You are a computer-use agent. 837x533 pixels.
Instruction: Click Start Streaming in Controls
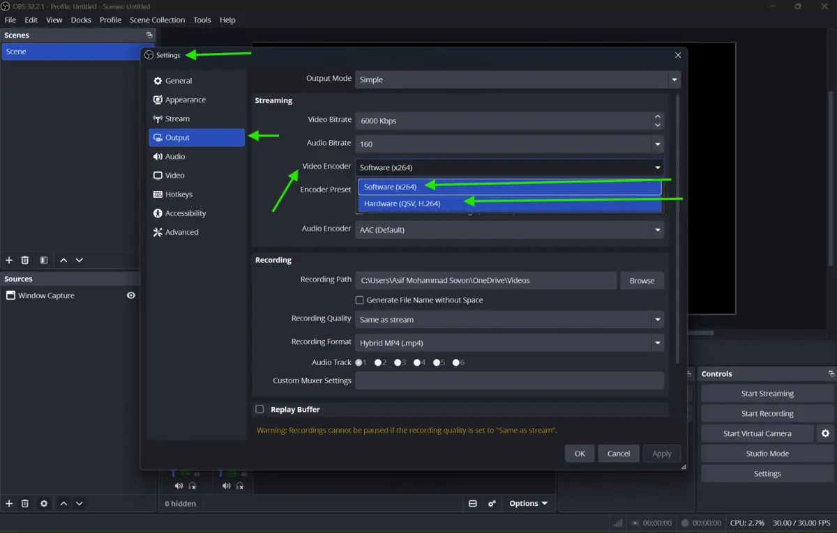(x=767, y=393)
